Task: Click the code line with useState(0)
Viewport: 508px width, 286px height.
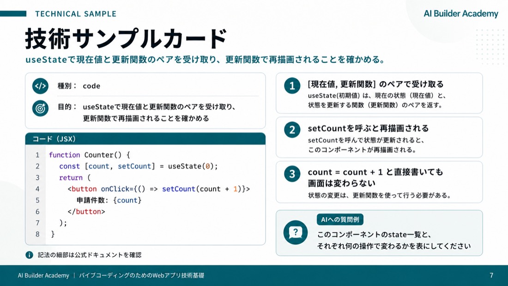Action: 139,166
